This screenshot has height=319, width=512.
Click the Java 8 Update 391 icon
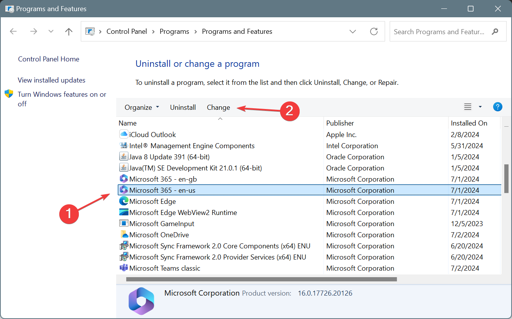coord(123,157)
